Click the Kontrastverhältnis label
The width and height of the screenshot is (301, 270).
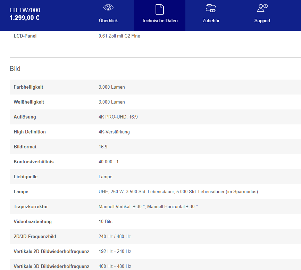(x=34, y=162)
